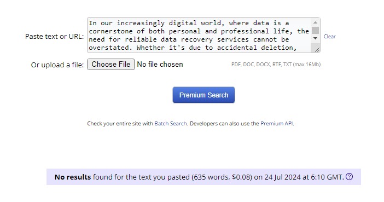Start the Premium Search
The image size is (384, 202).
[203, 95]
